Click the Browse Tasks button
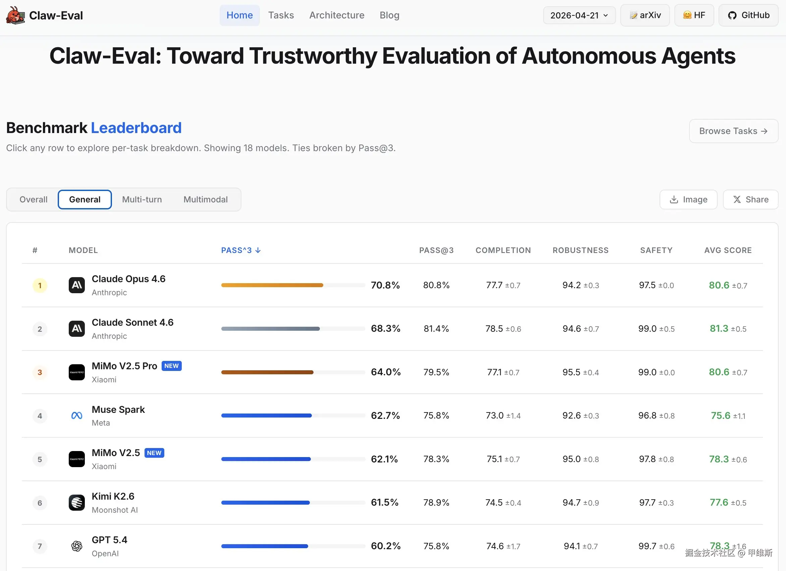Image resolution: width=786 pixels, height=571 pixels. [733, 131]
